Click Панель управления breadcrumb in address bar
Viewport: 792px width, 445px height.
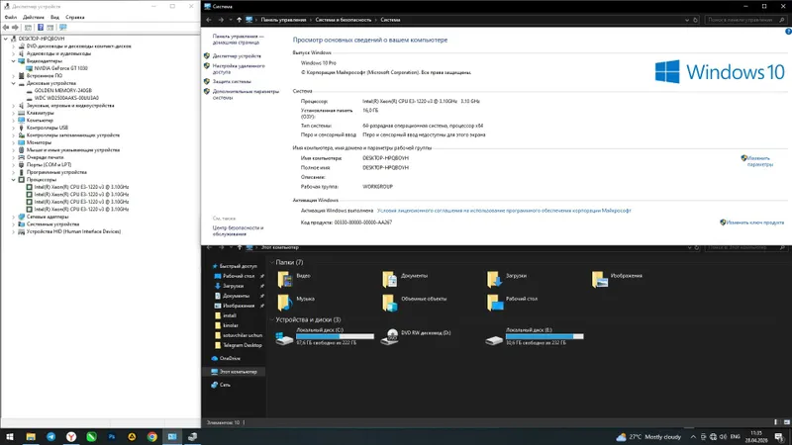pyautogui.click(x=283, y=20)
